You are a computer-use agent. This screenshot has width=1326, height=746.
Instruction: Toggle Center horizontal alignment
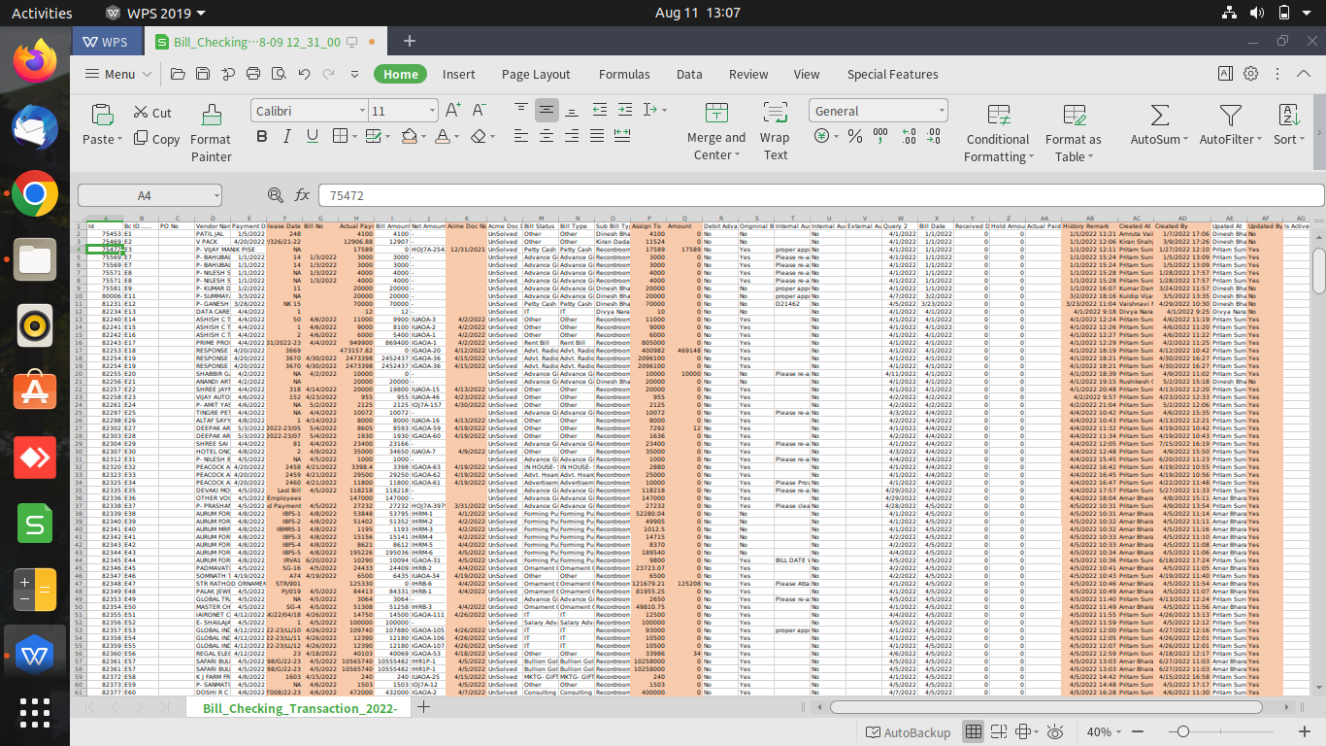(547, 135)
